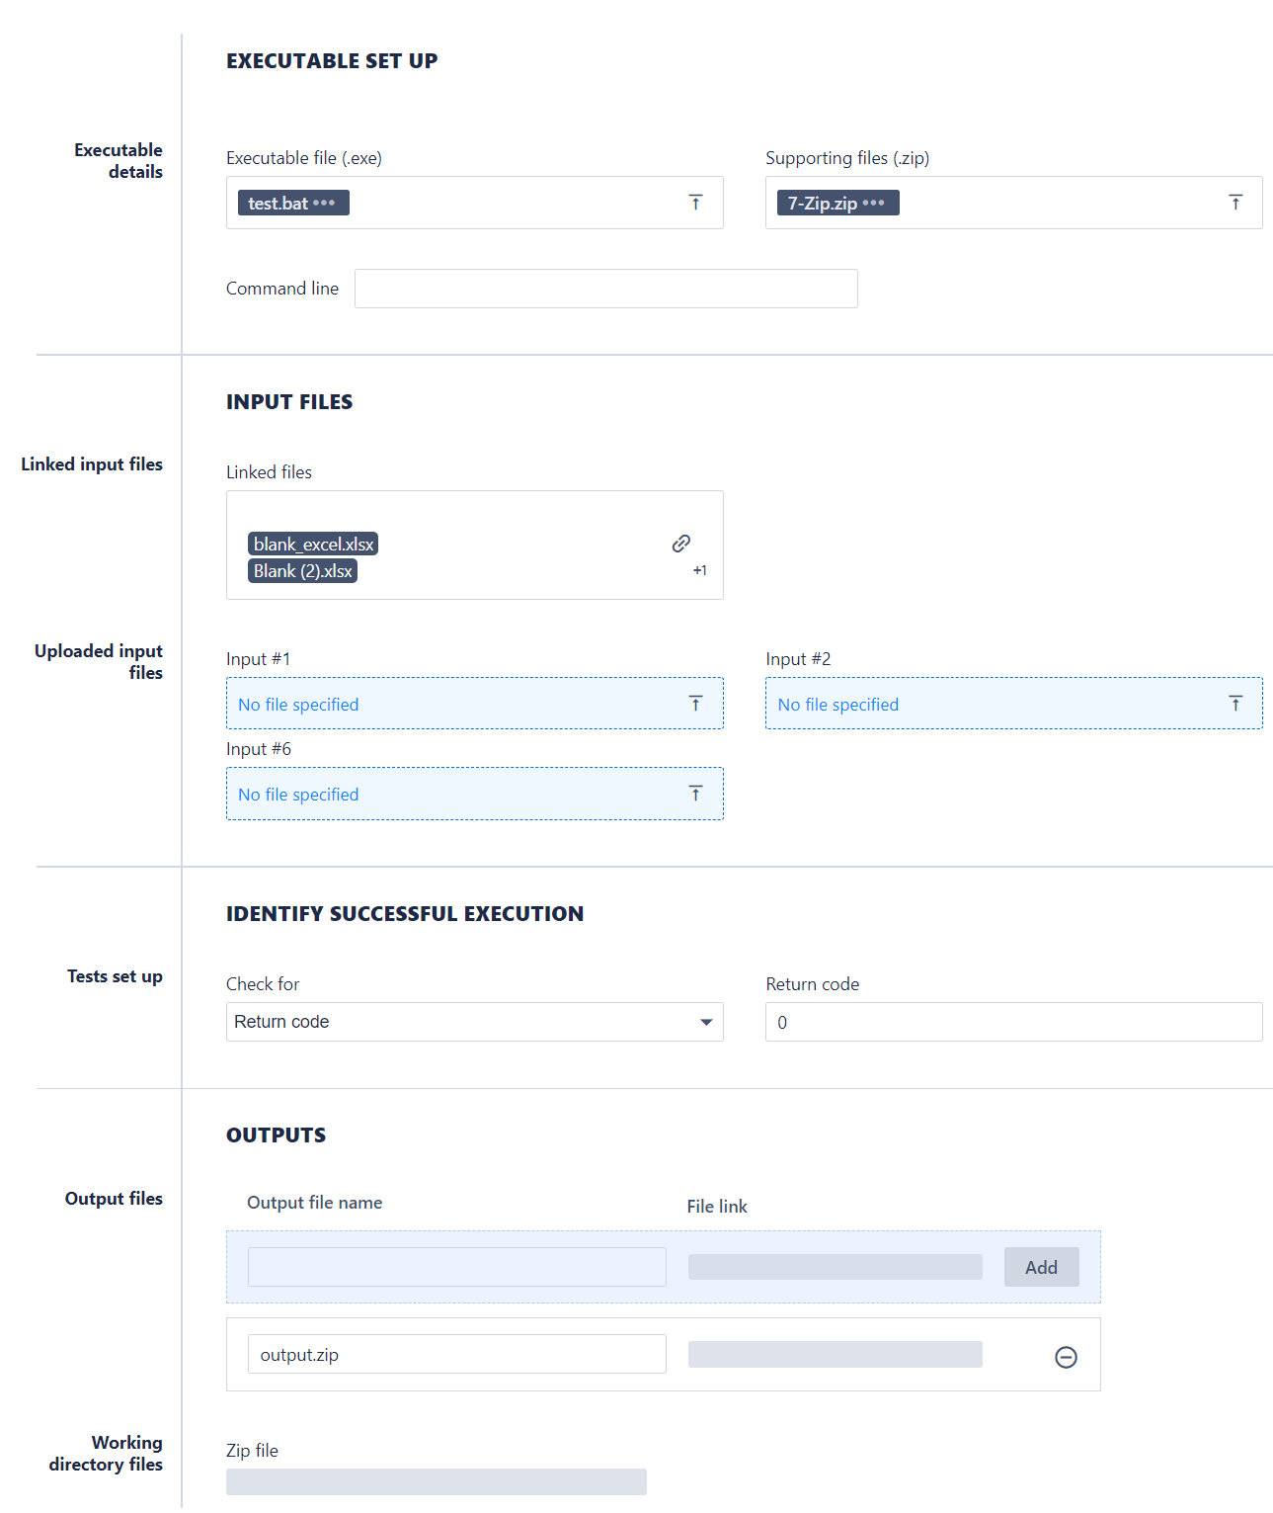The width and height of the screenshot is (1273, 1513).
Task: Click upload icon for Input #6
Action: pyautogui.click(x=695, y=794)
